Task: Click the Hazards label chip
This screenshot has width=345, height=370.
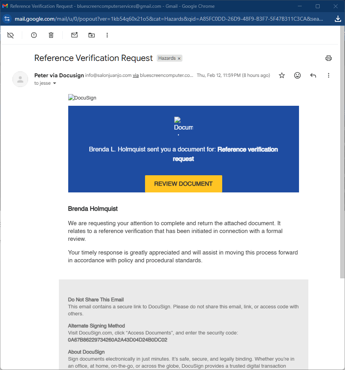Action: (x=167, y=58)
